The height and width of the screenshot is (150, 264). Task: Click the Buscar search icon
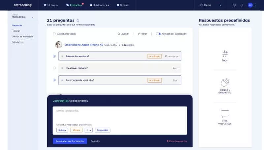pos(119,34)
